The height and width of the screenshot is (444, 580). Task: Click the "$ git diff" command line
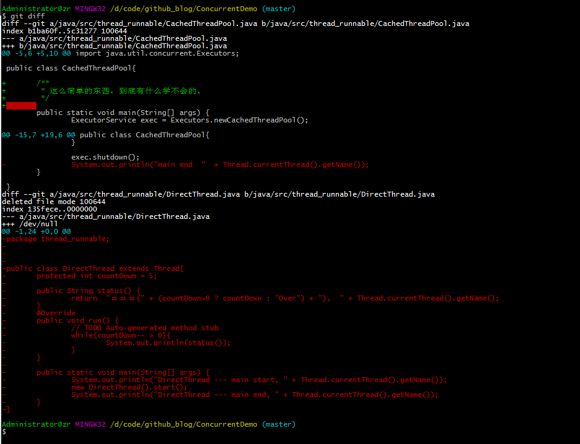(25, 16)
